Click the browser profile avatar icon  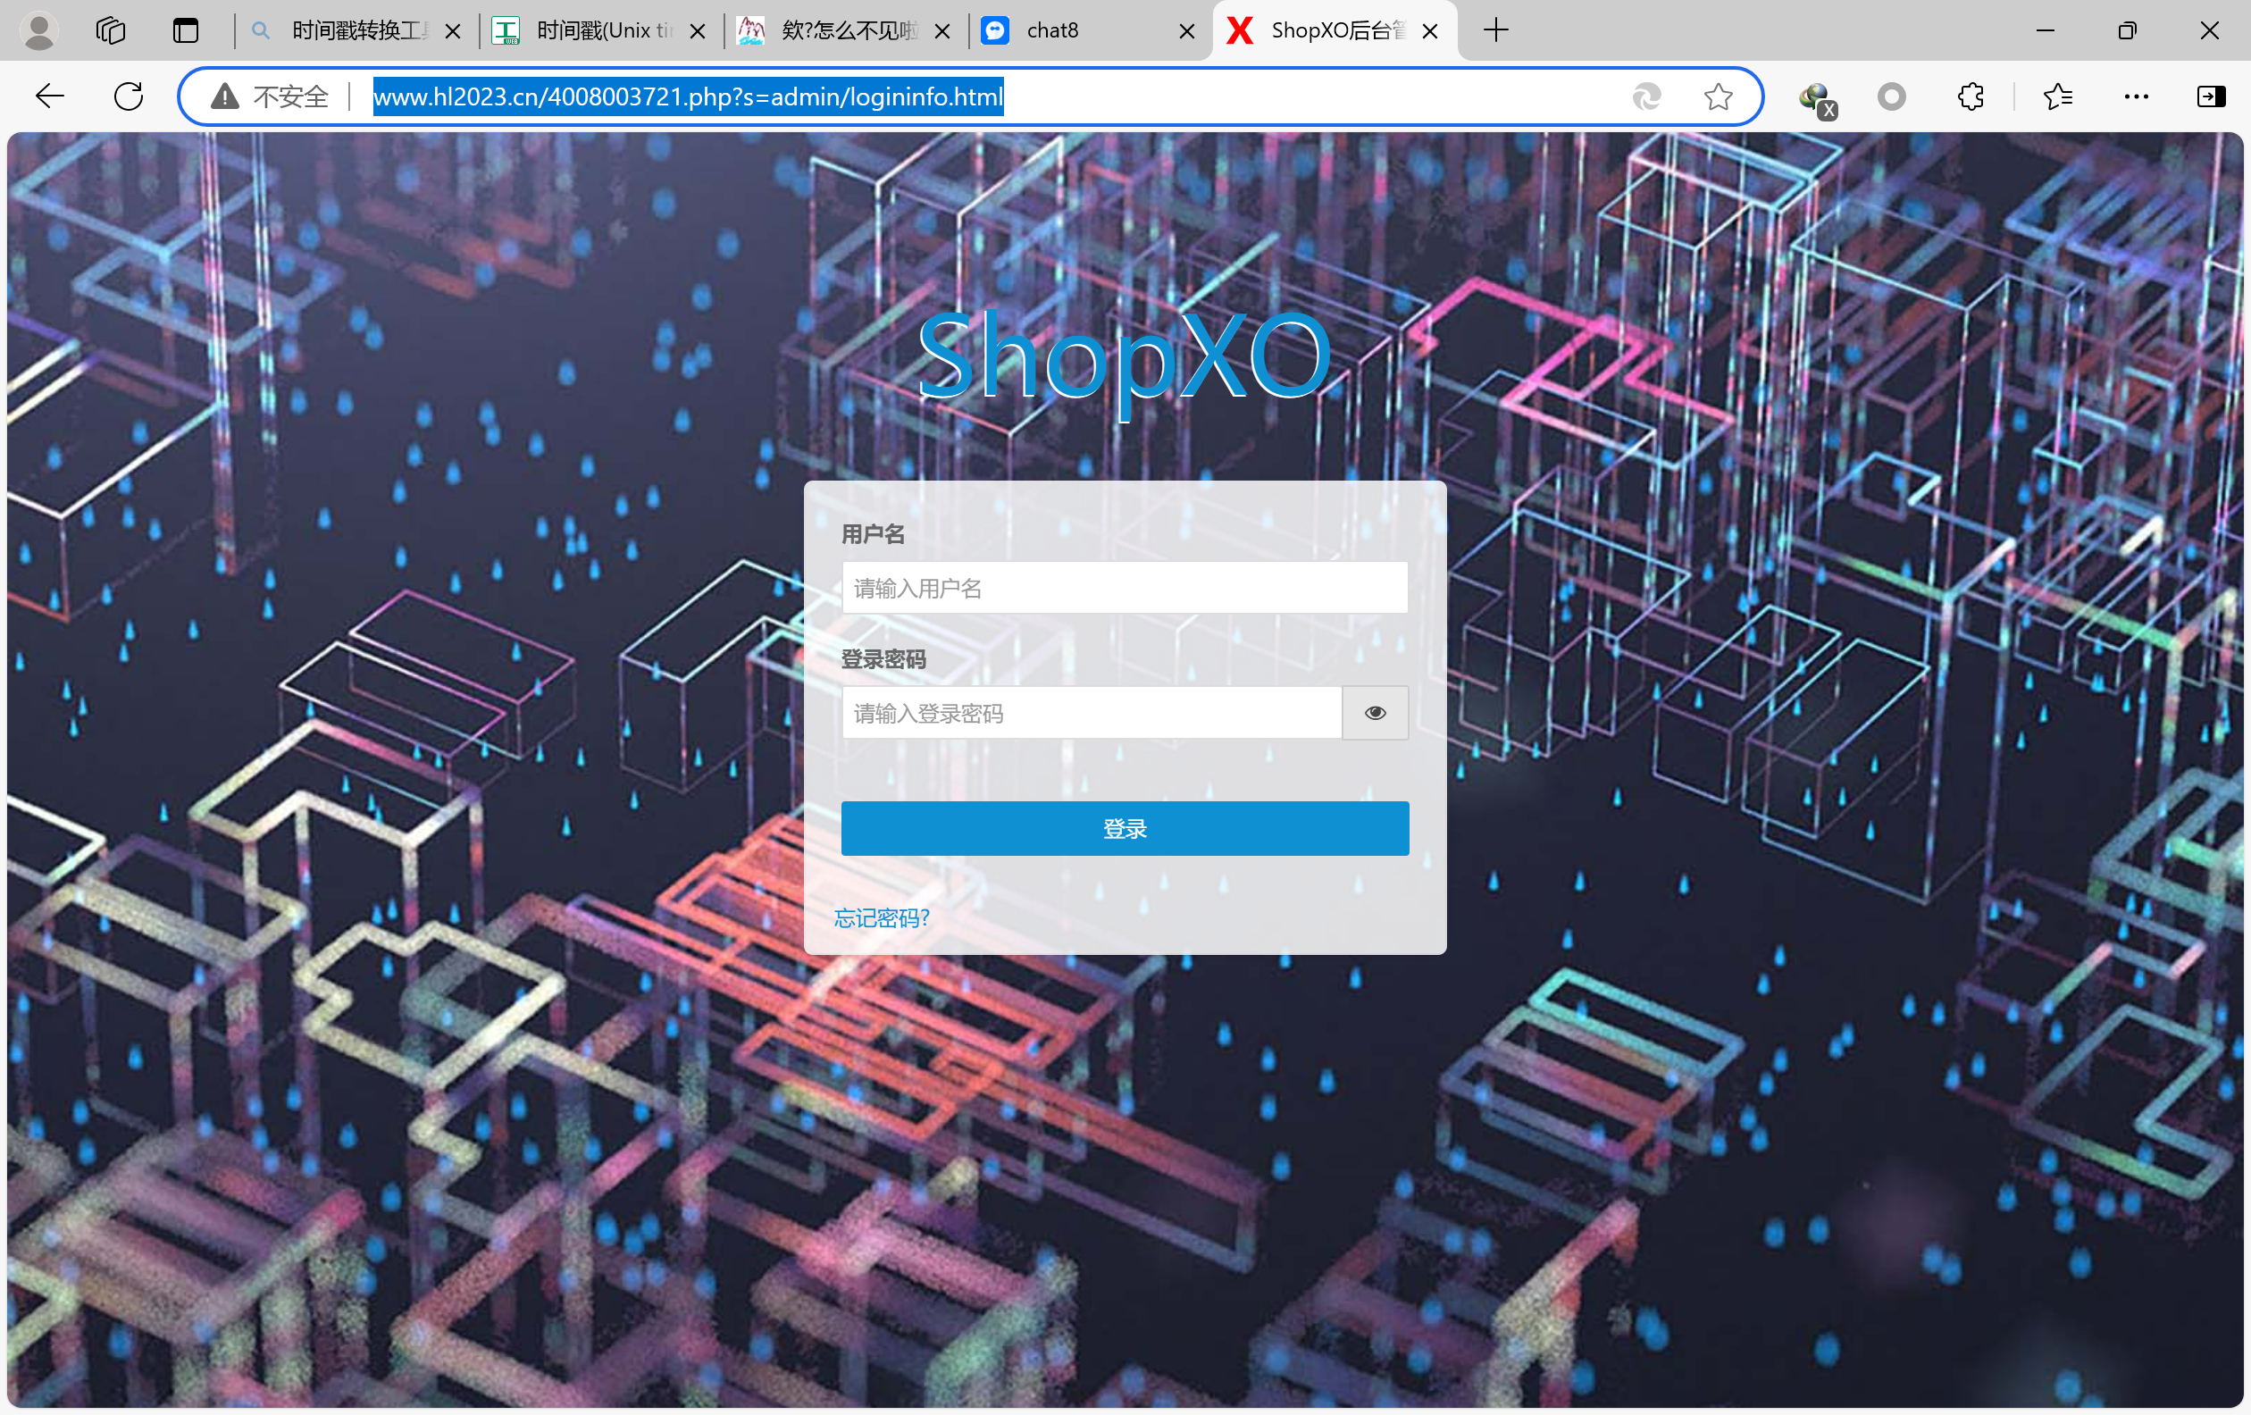(38, 31)
